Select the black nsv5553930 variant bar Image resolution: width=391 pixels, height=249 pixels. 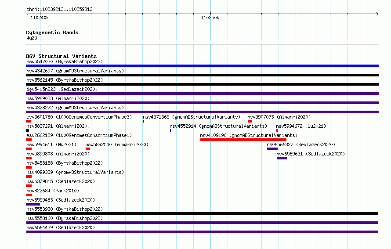click(202, 213)
